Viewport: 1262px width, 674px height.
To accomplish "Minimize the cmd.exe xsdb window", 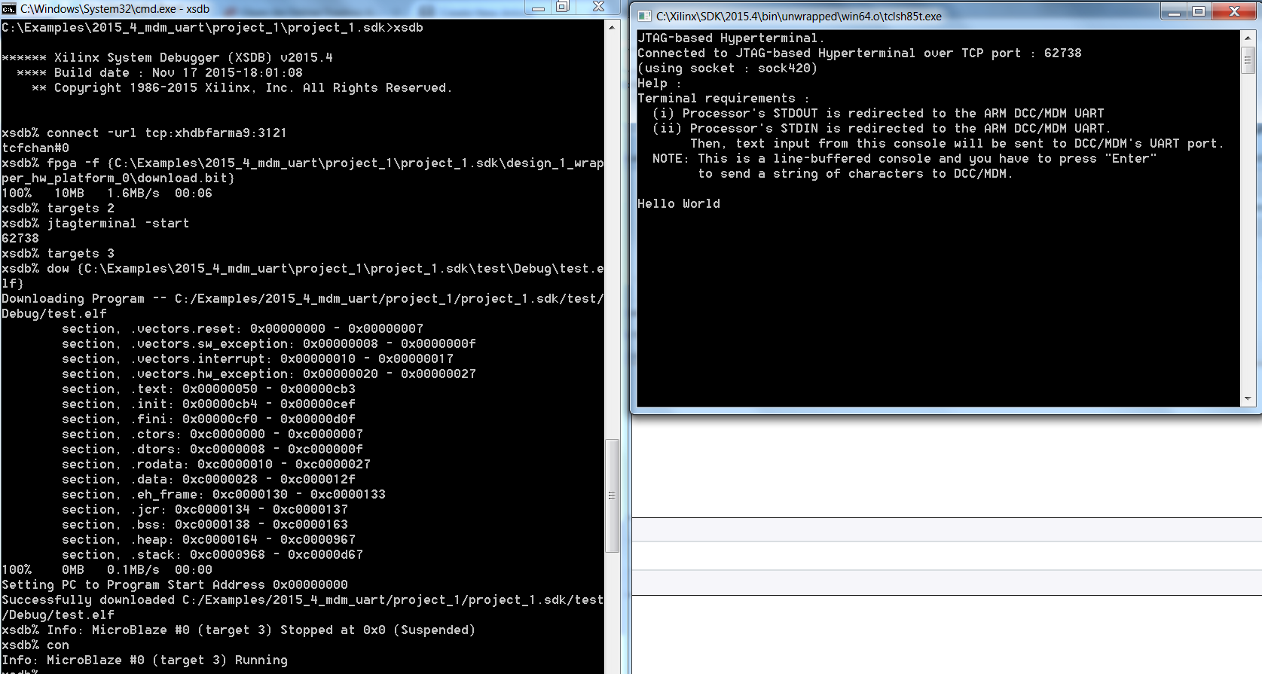I will 538,8.
